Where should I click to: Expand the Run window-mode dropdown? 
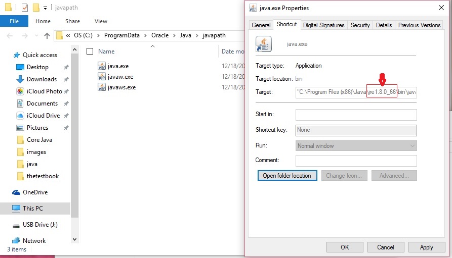tap(413, 146)
